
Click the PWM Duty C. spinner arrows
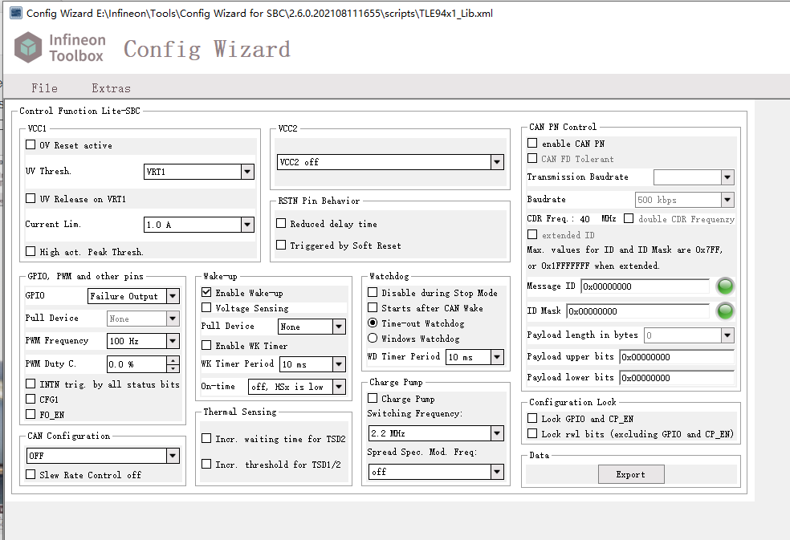pos(173,364)
